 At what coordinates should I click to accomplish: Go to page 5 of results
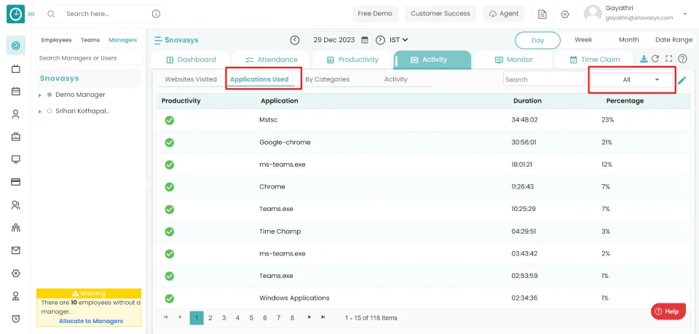251,318
